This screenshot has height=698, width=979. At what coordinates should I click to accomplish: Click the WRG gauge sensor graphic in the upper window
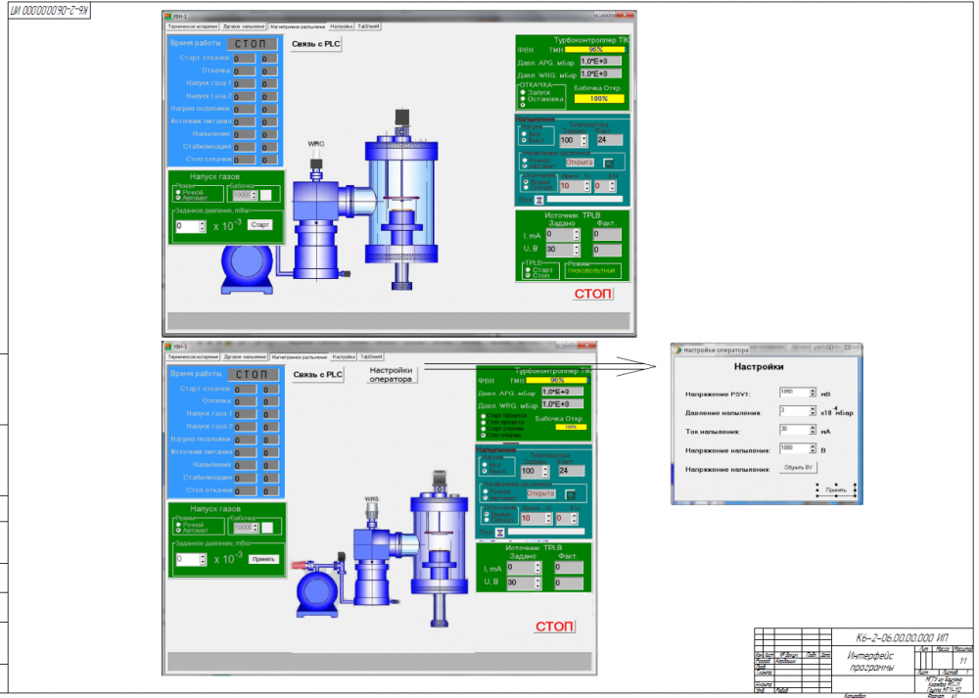click(316, 161)
